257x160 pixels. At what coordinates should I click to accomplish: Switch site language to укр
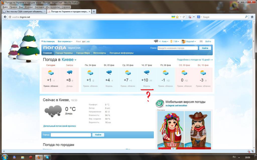[88, 41]
